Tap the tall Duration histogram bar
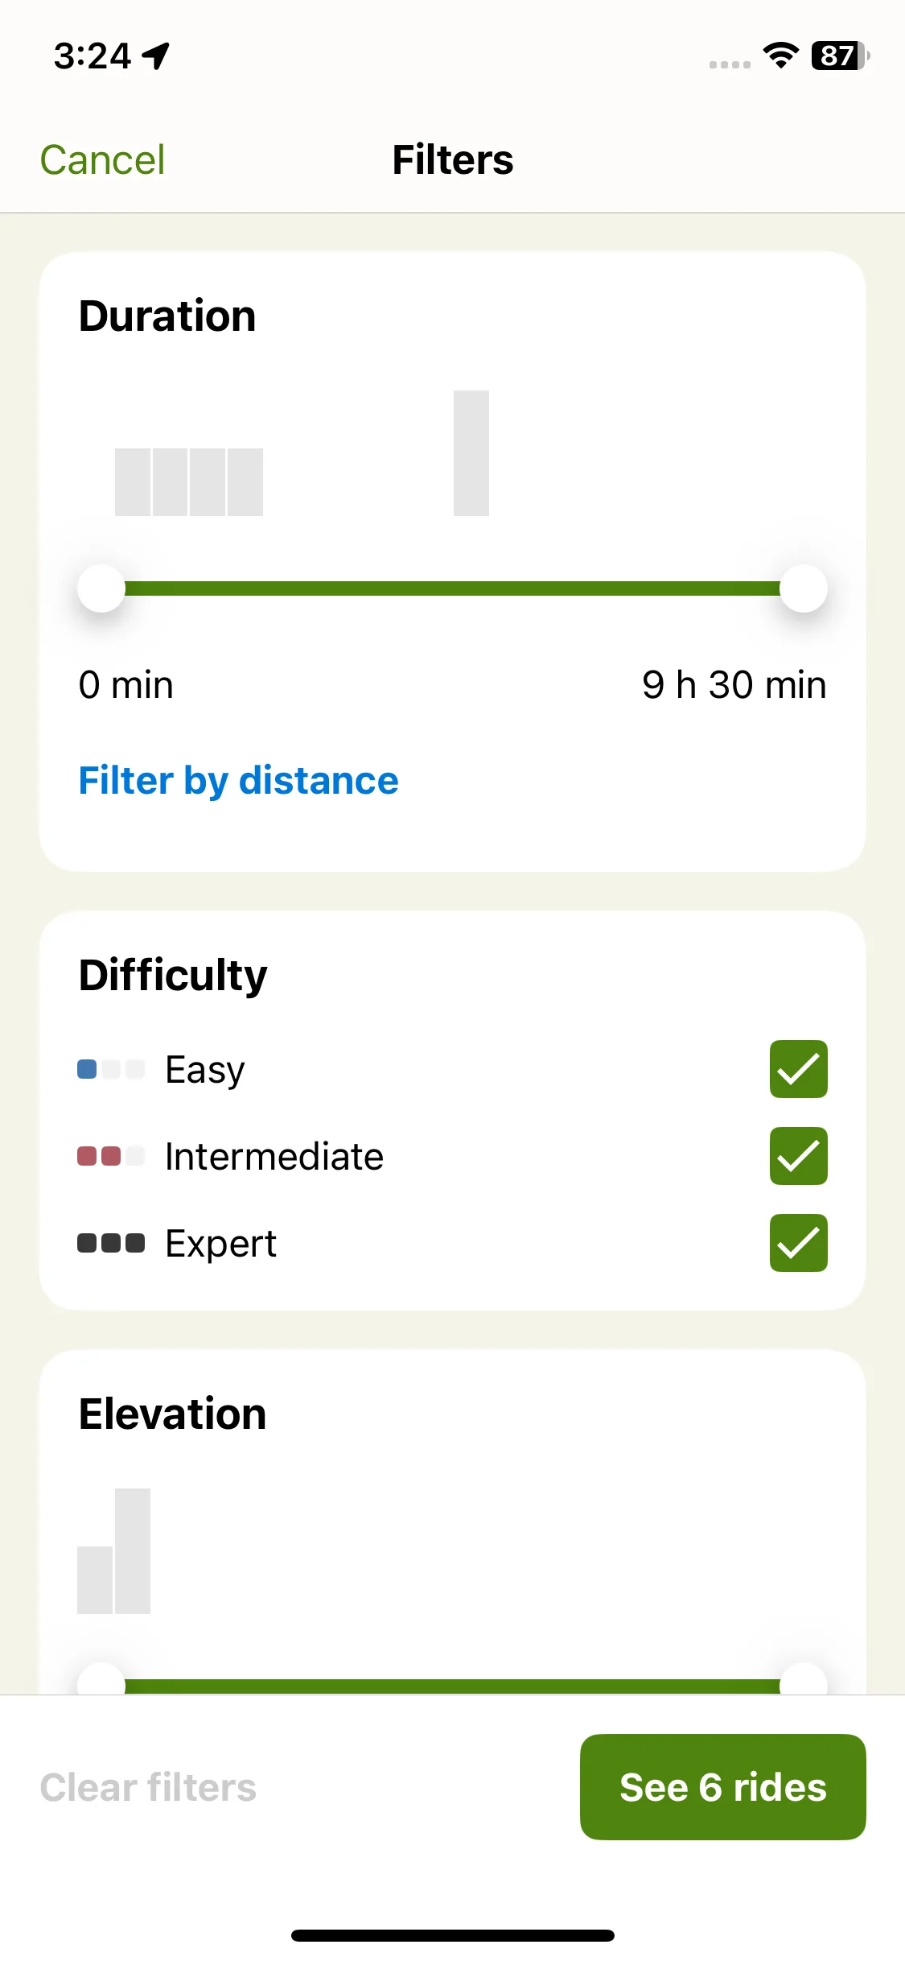 point(471,453)
